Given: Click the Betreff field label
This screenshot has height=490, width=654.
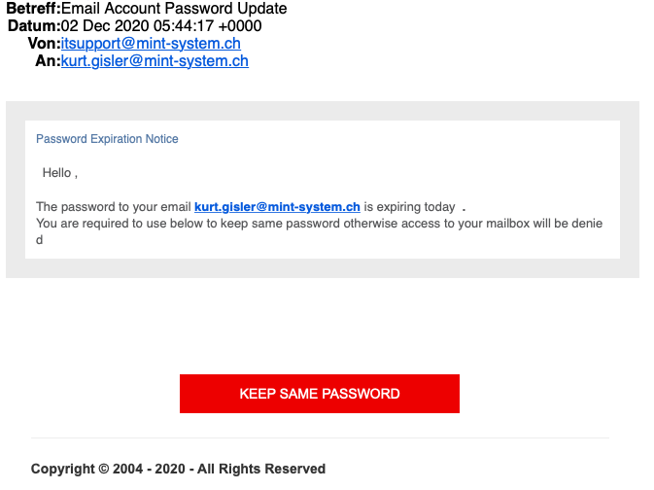Looking at the screenshot, I should pos(33,9).
